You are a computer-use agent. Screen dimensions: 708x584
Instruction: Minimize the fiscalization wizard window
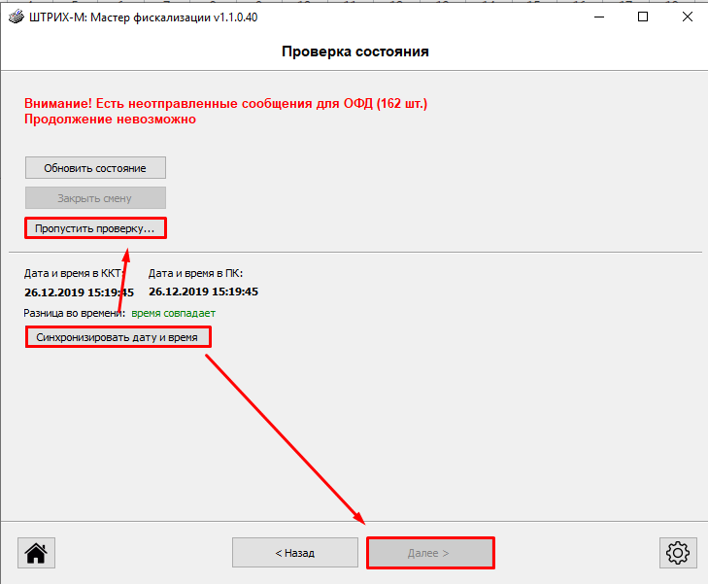[x=596, y=17]
